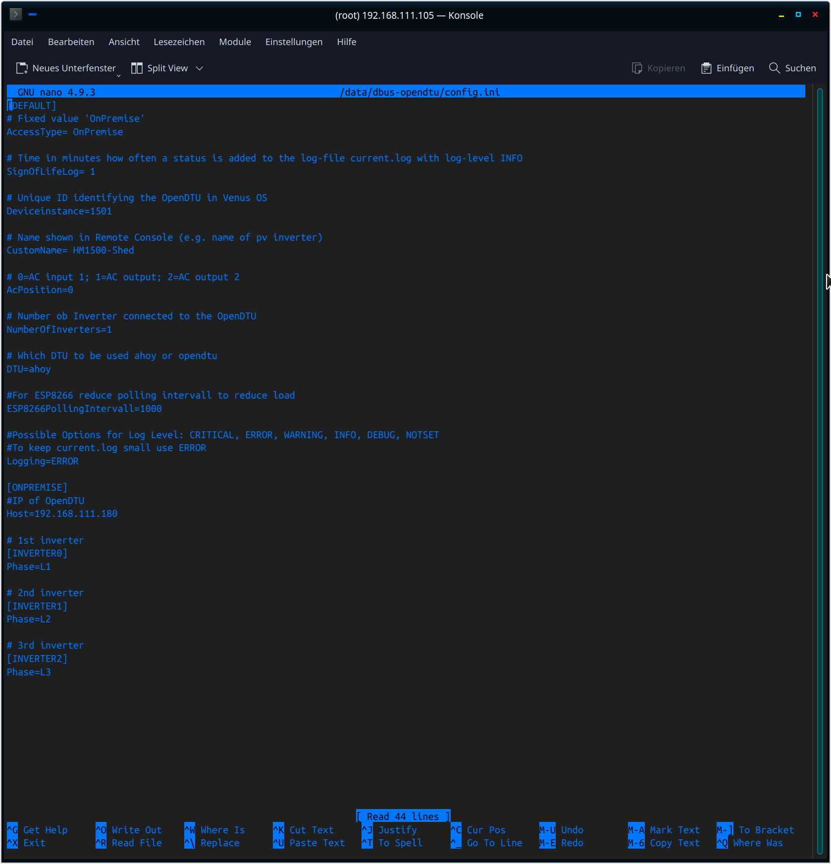The image size is (831, 864).
Task: Click the Suchen magnifier icon
Action: point(774,68)
